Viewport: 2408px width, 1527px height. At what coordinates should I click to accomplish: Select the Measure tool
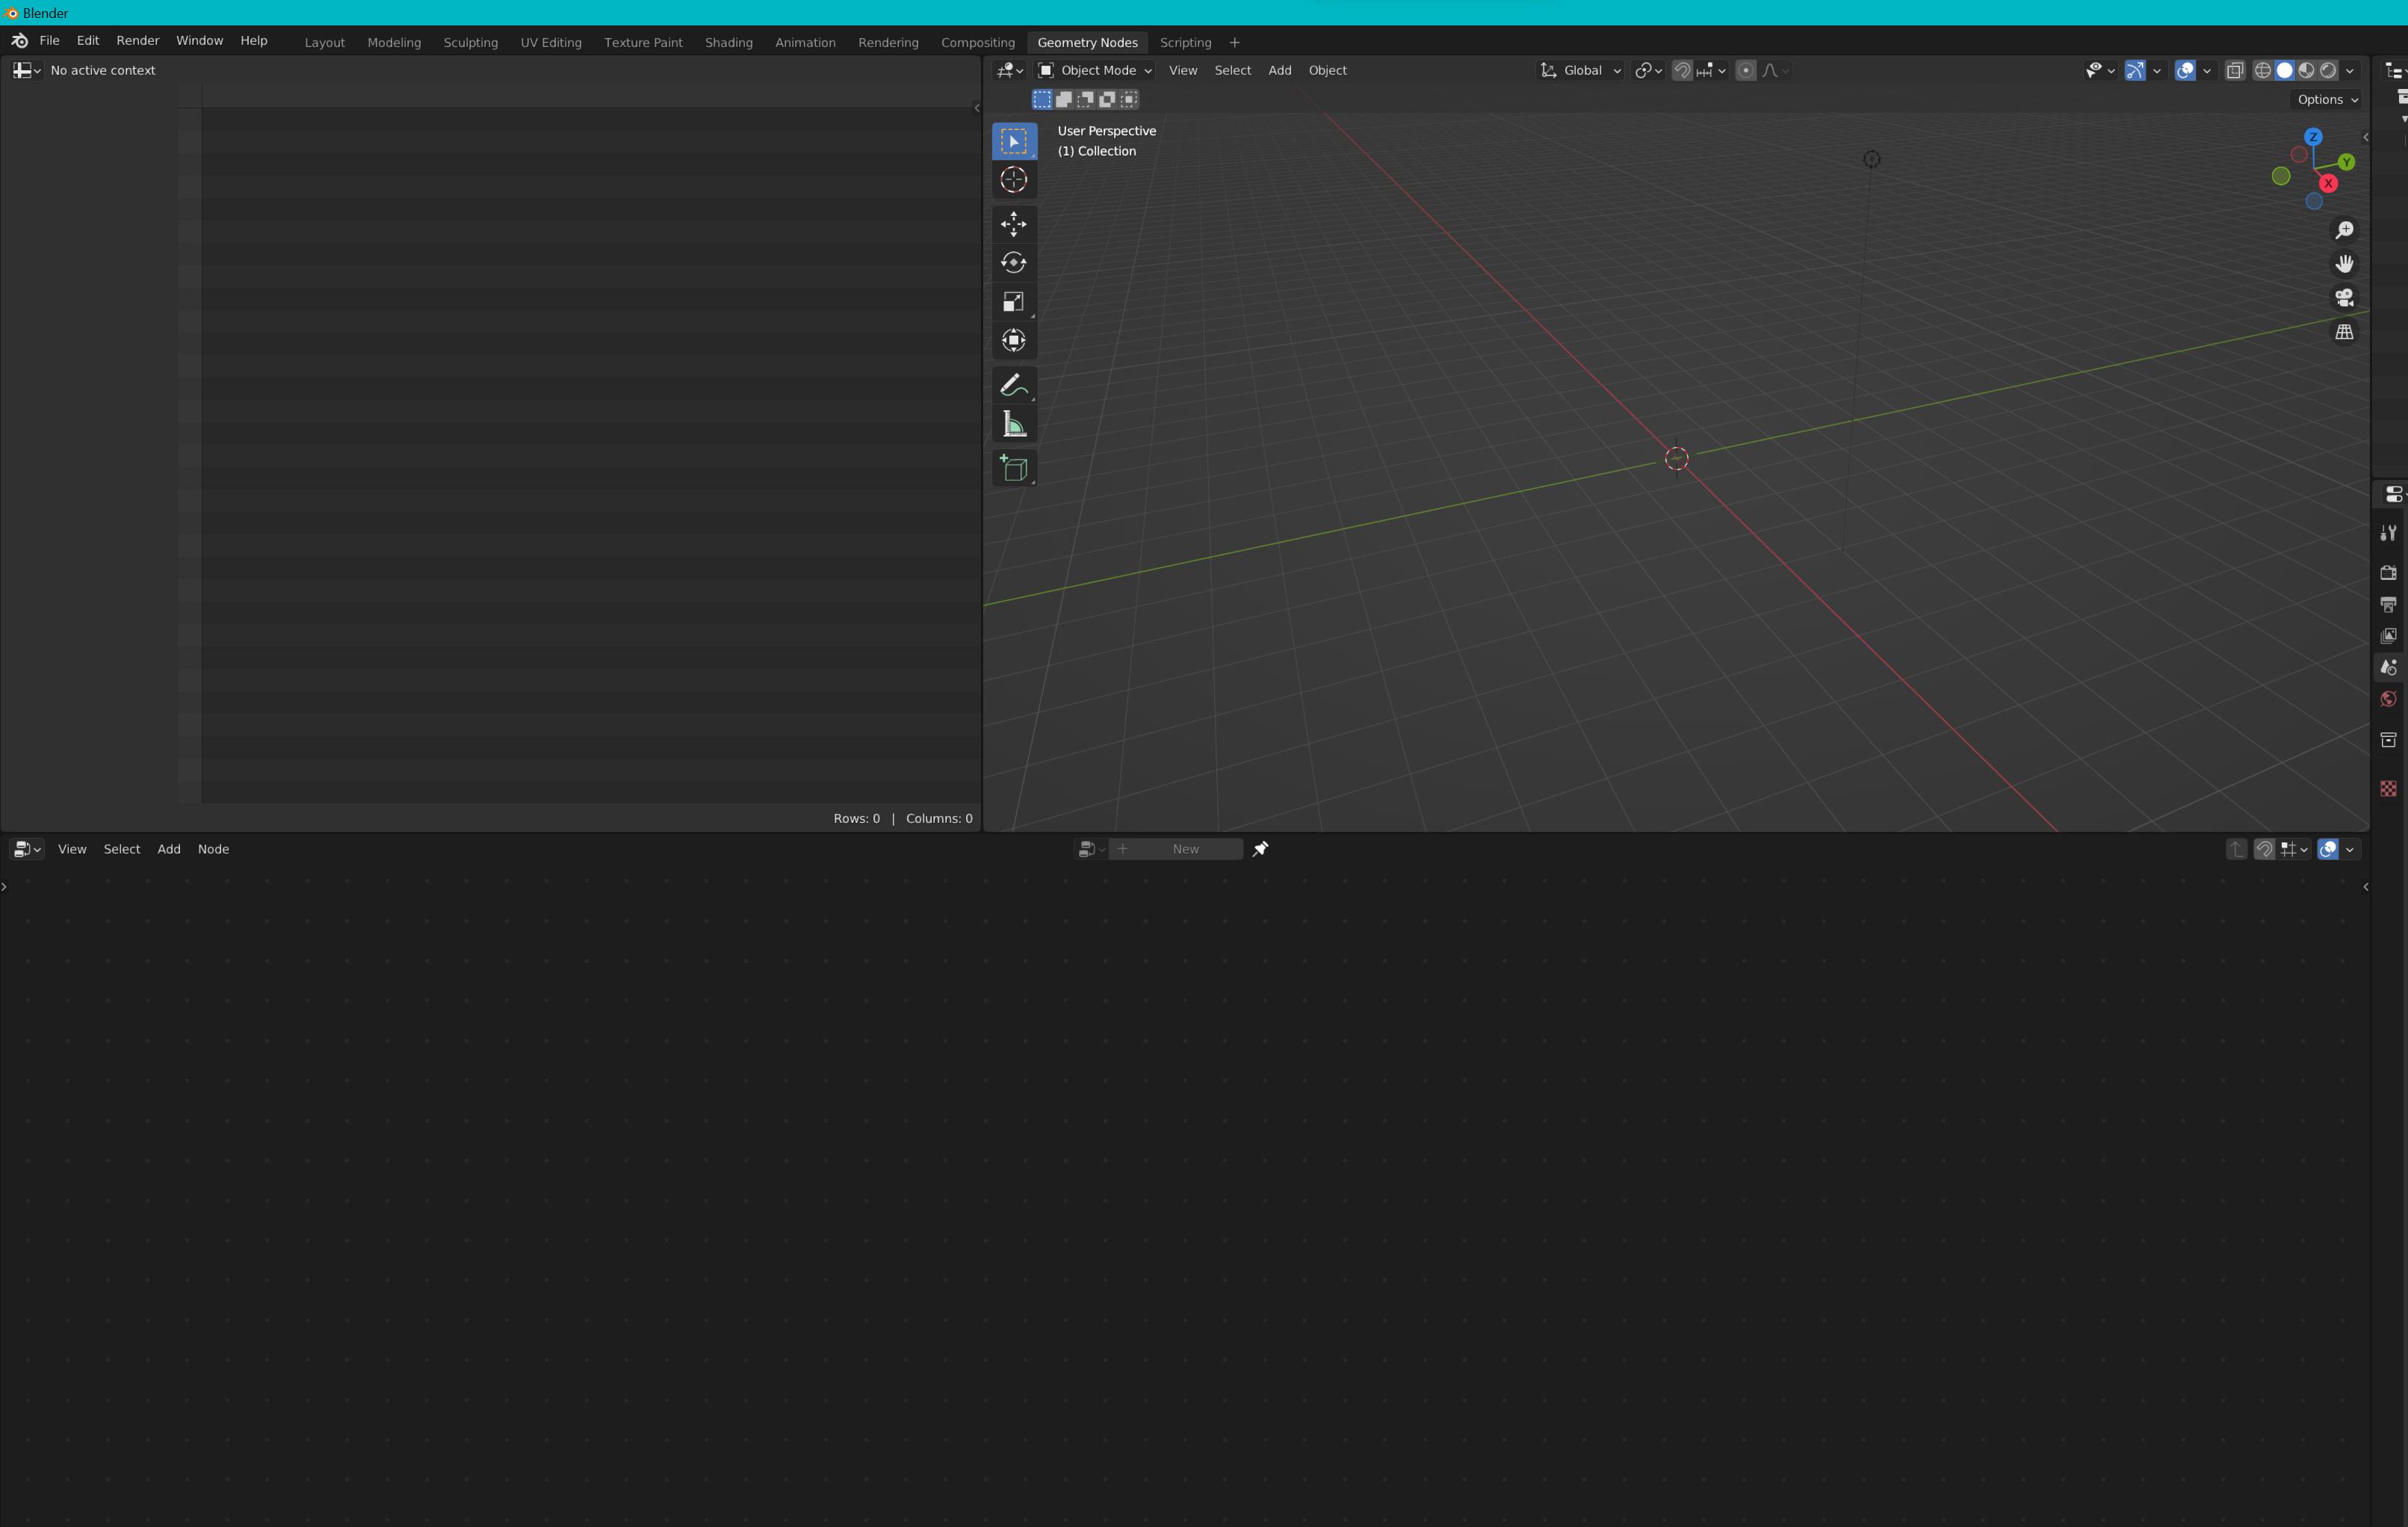(1014, 425)
